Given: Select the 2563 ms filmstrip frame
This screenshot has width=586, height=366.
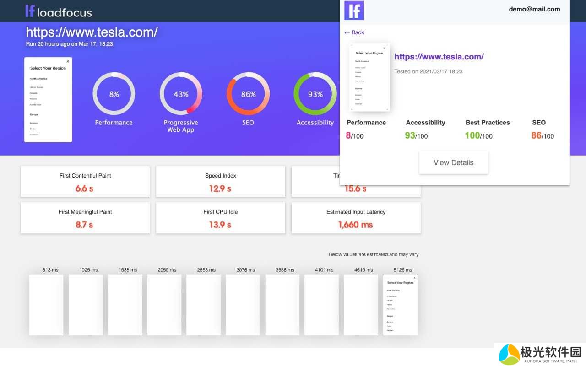Looking at the screenshot, I should tap(204, 305).
